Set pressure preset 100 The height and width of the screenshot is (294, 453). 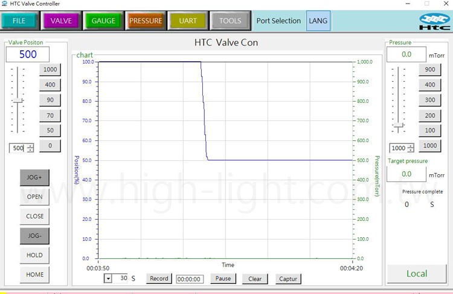point(430,131)
